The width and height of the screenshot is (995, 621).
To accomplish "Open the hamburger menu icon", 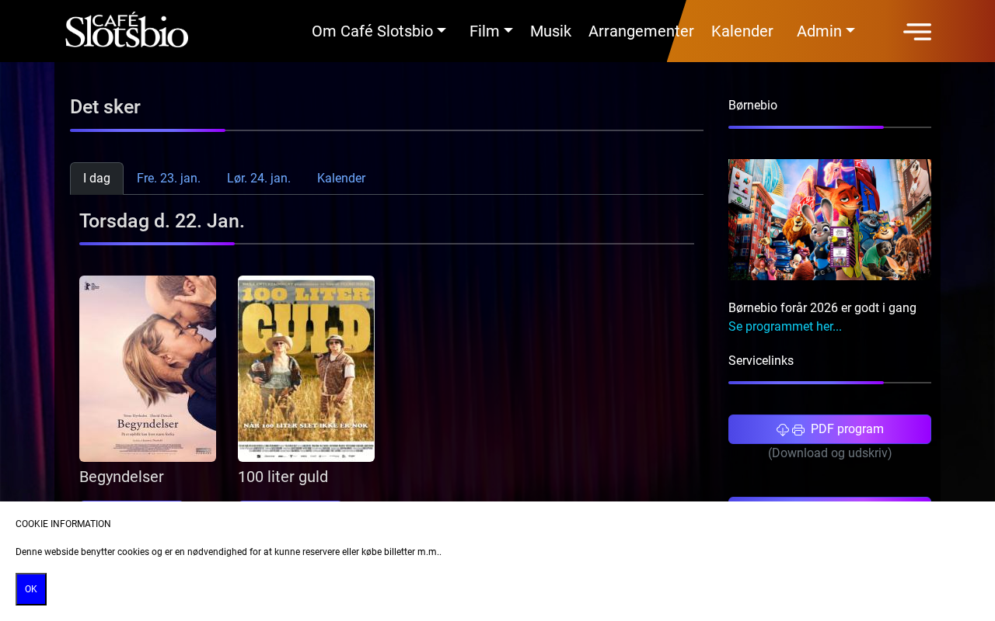I will point(917,31).
